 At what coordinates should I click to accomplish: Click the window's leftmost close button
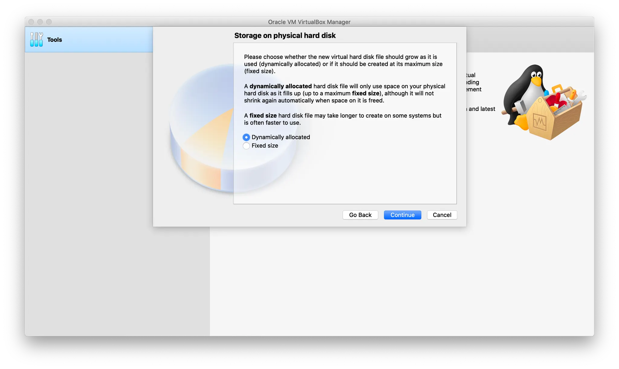(31, 22)
